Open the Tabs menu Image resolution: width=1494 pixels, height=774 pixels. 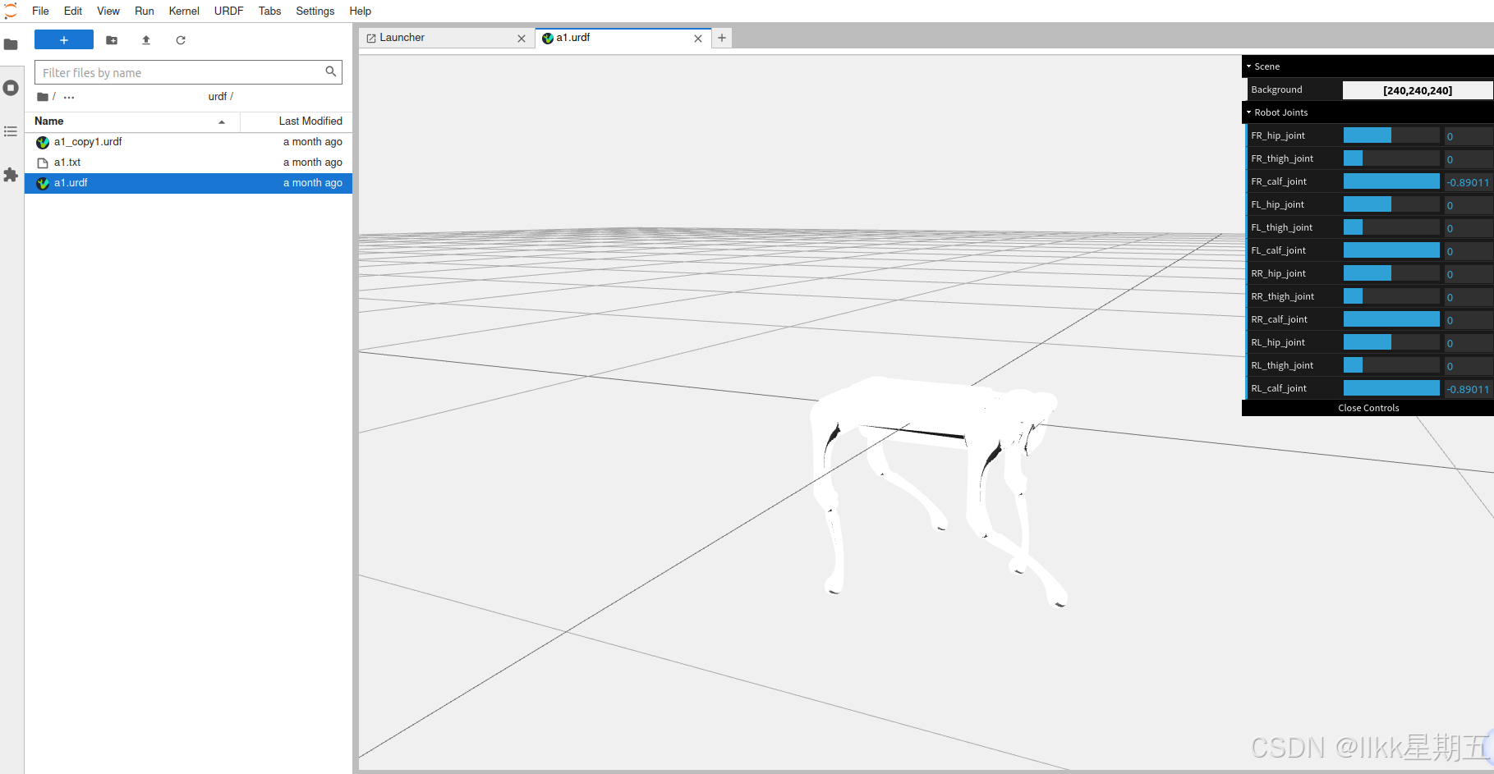[x=270, y=11]
